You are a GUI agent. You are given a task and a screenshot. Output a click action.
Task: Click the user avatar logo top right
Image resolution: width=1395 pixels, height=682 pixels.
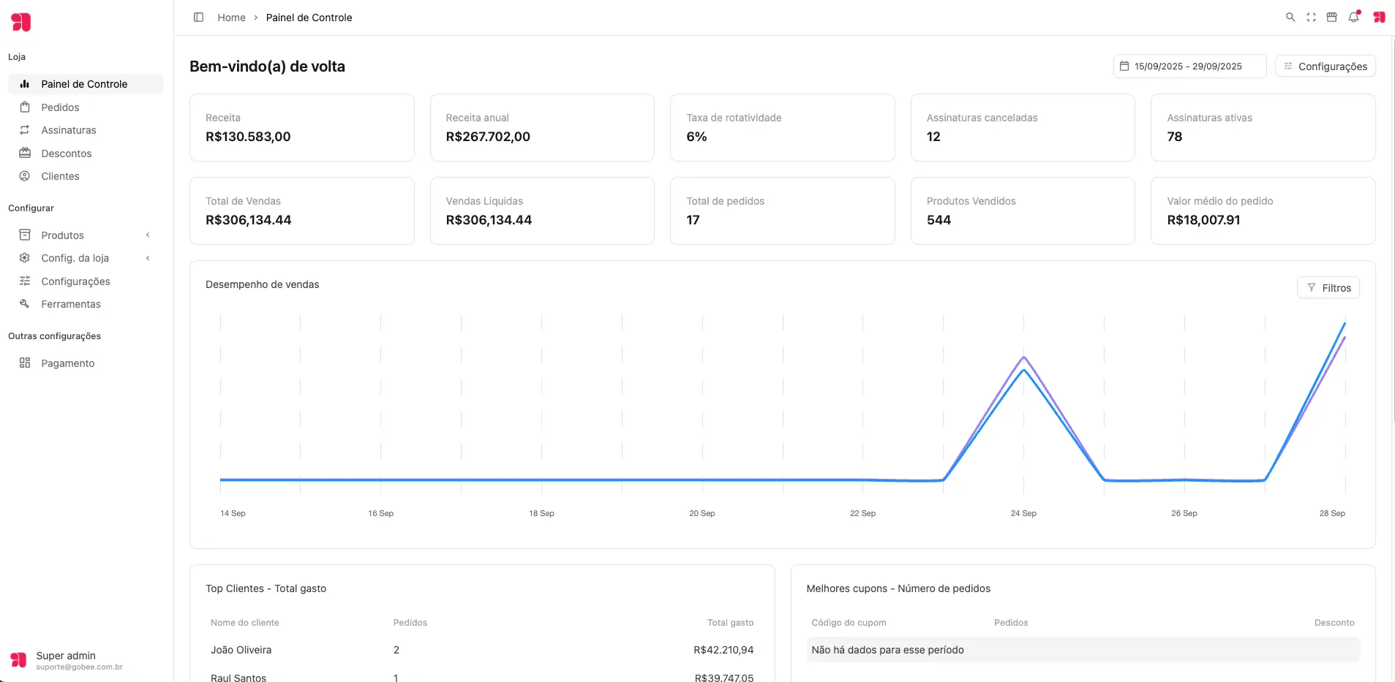tap(1379, 18)
